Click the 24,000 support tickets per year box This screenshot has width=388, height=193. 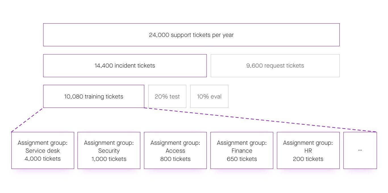tap(191, 35)
